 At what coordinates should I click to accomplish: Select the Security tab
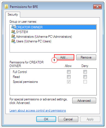[13, 14]
